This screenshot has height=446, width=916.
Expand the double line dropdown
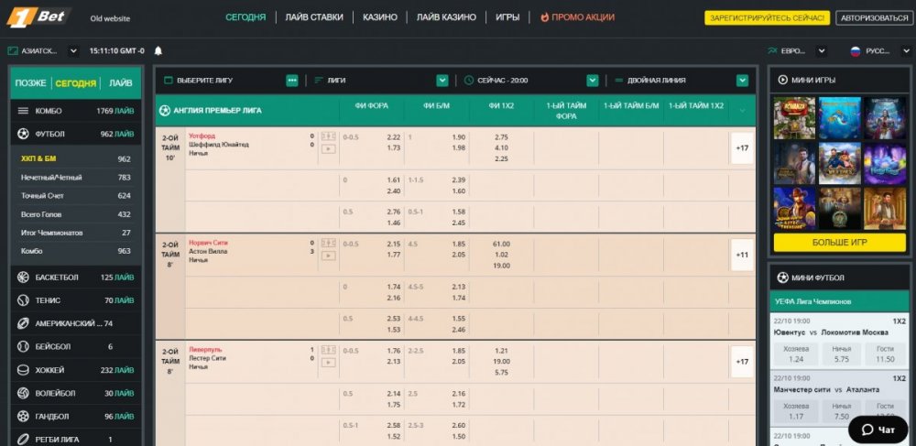(743, 81)
